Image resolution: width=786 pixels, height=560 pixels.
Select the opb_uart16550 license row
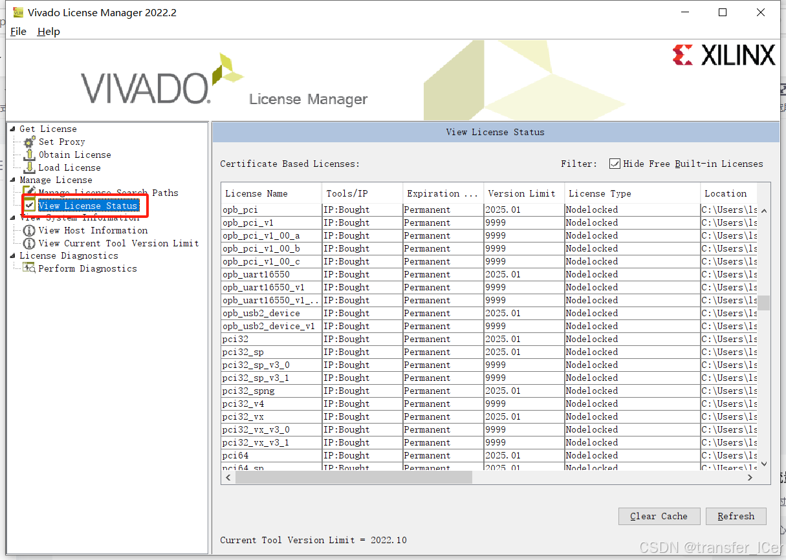(489, 274)
